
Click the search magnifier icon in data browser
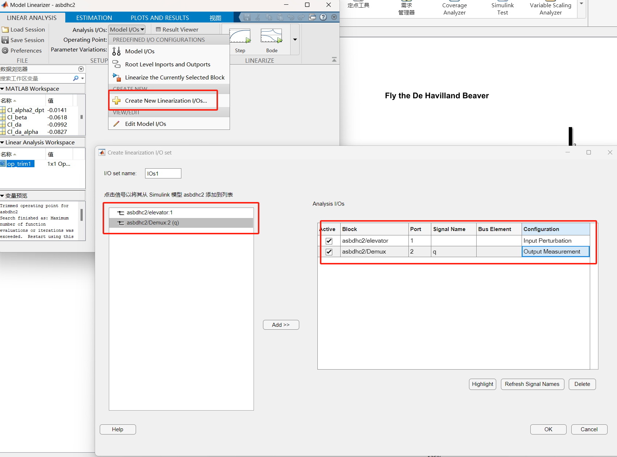[x=75, y=78]
